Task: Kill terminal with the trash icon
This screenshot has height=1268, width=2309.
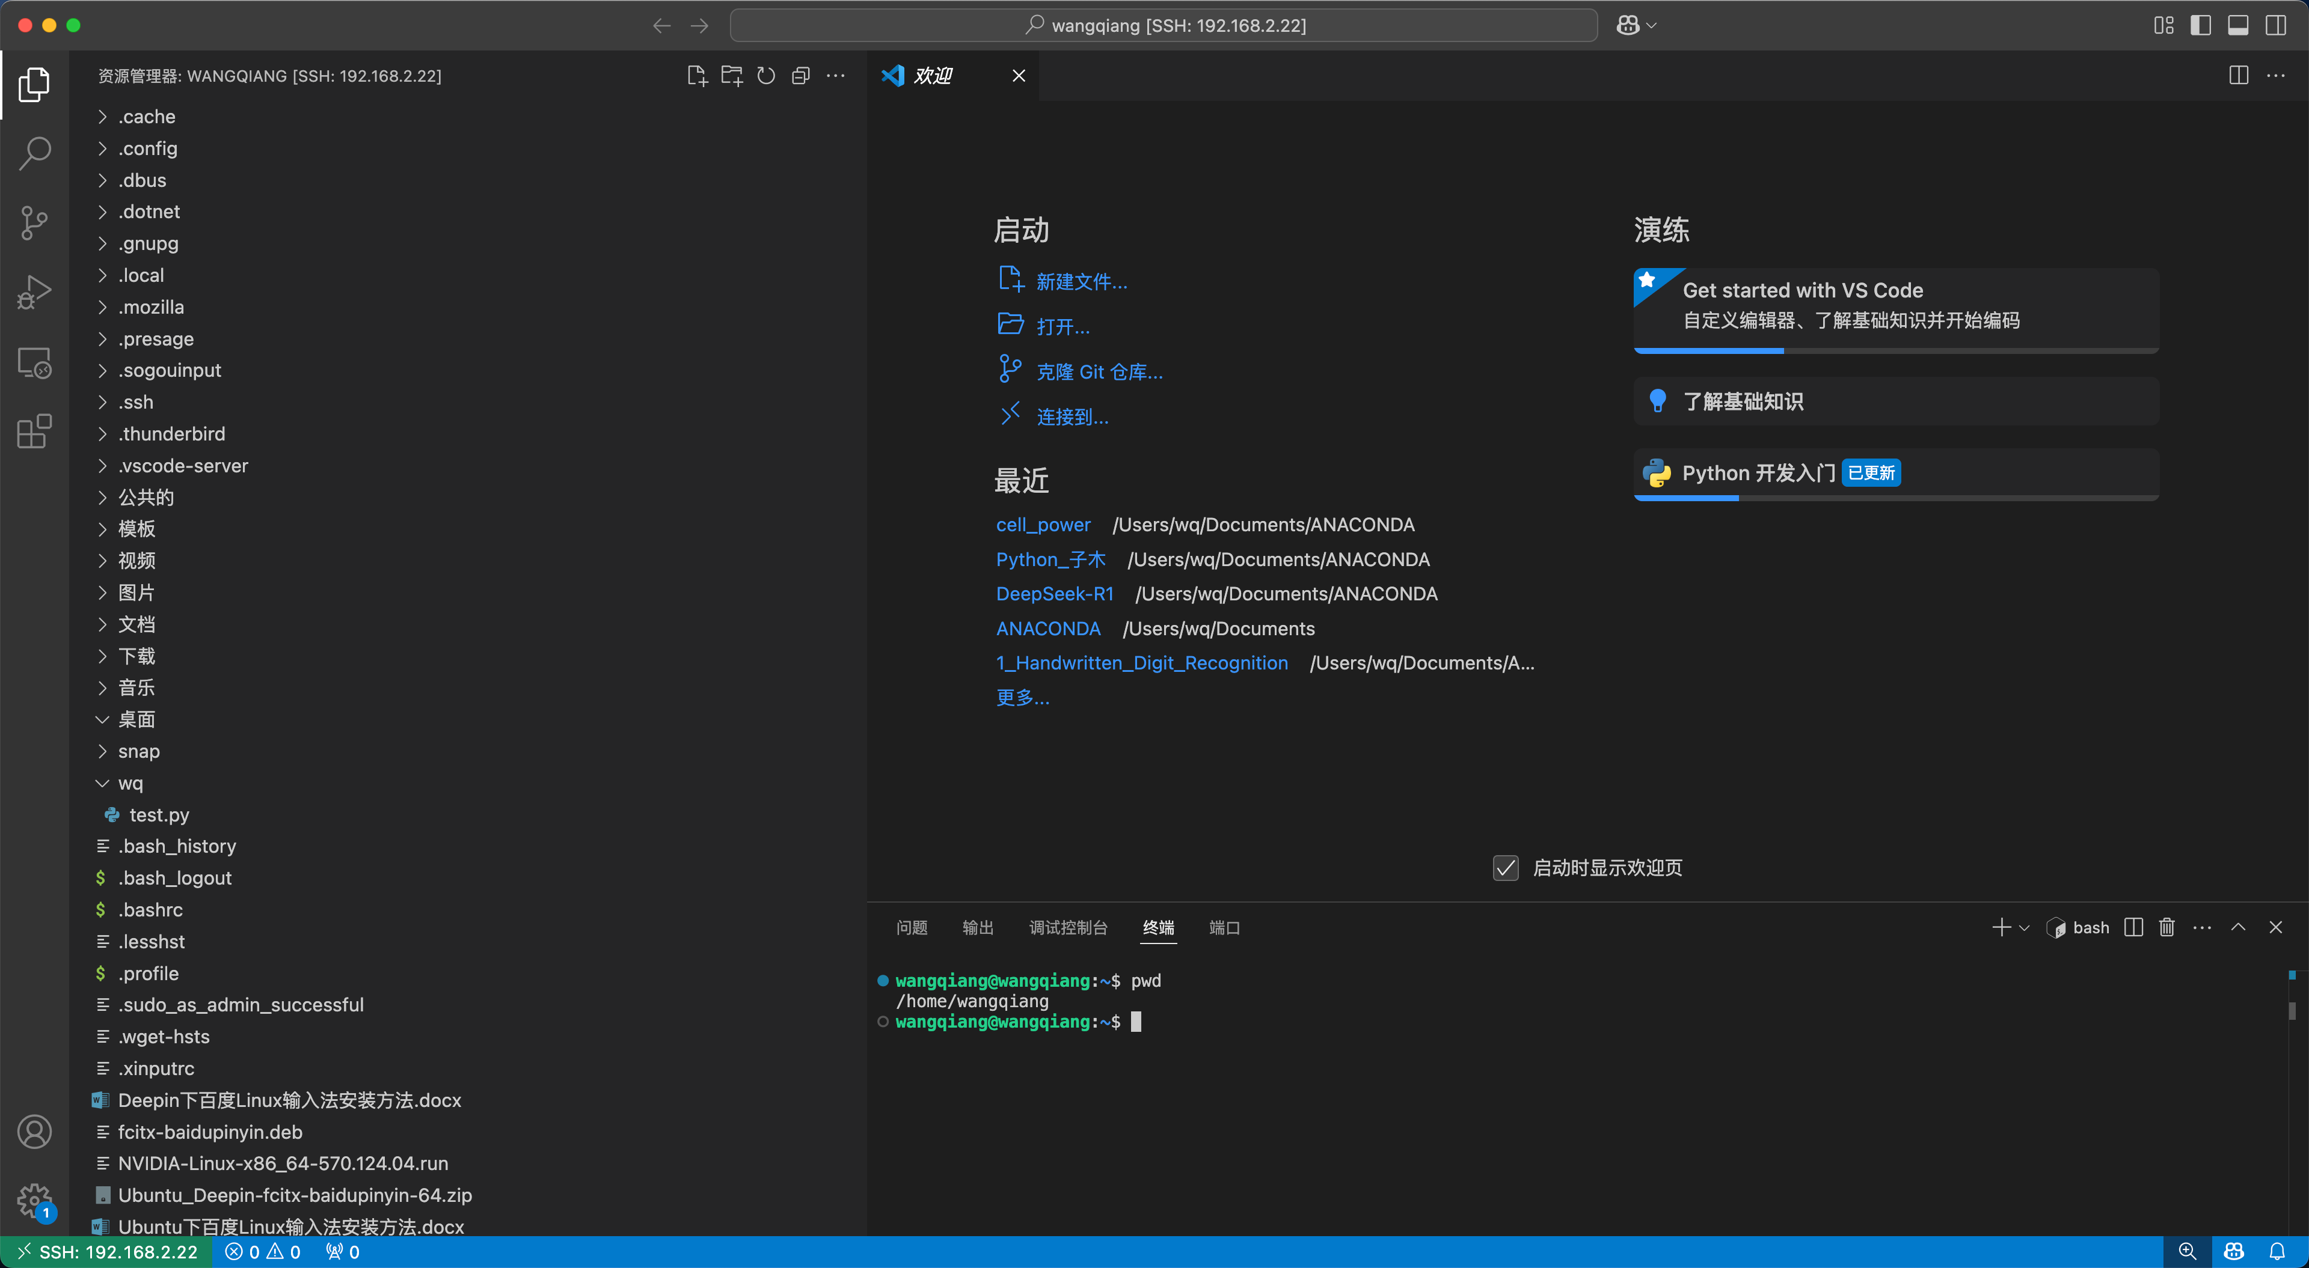Action: pos(2166,927)
